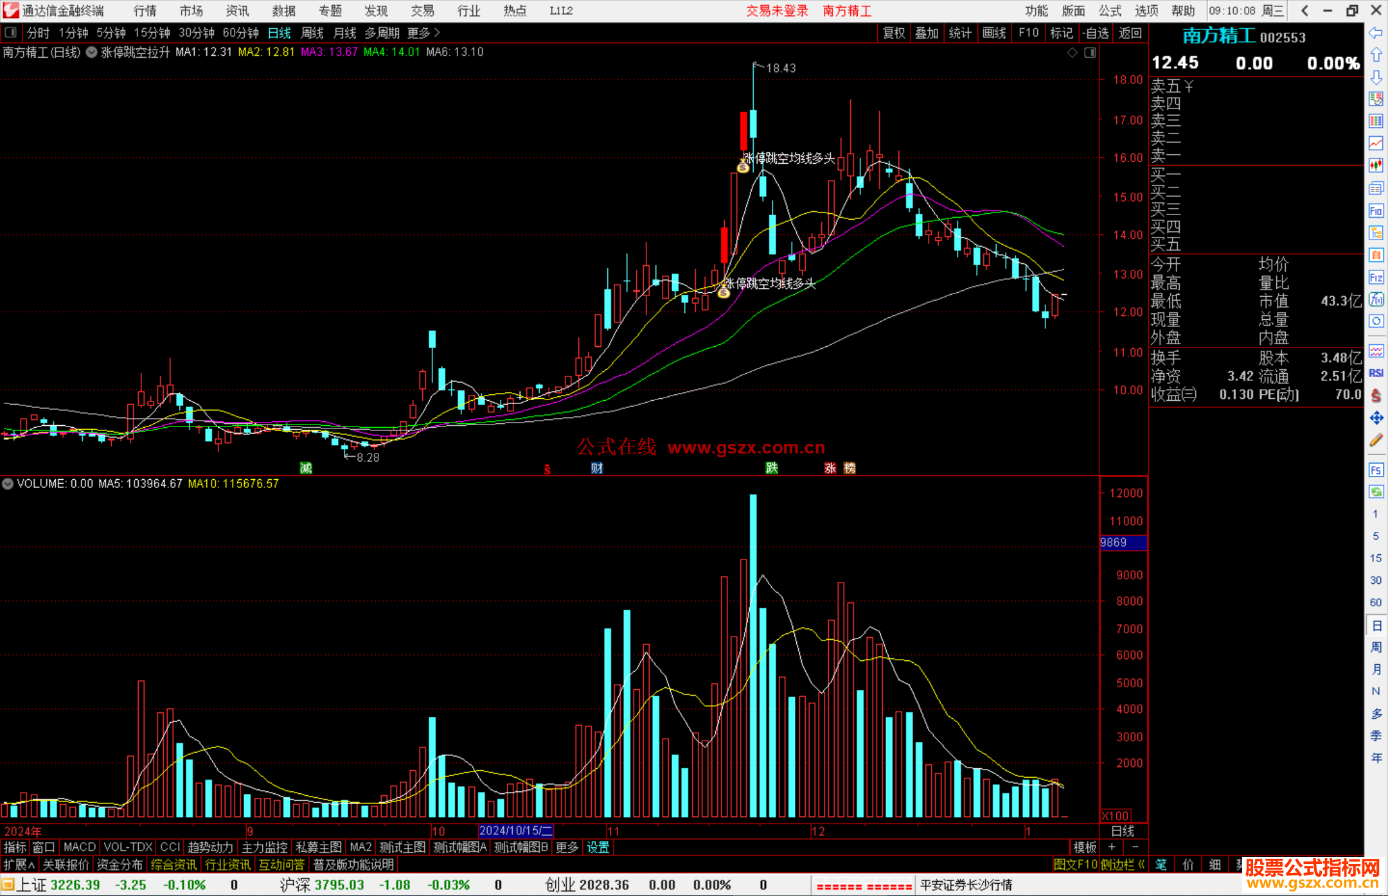Click the lower gold coin signal marker
Viewport: 1388px width, 896px height.
tap(724, 293)
